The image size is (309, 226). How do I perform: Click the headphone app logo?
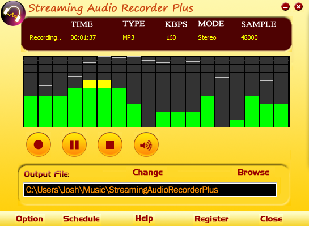click(x=13, y=14)
